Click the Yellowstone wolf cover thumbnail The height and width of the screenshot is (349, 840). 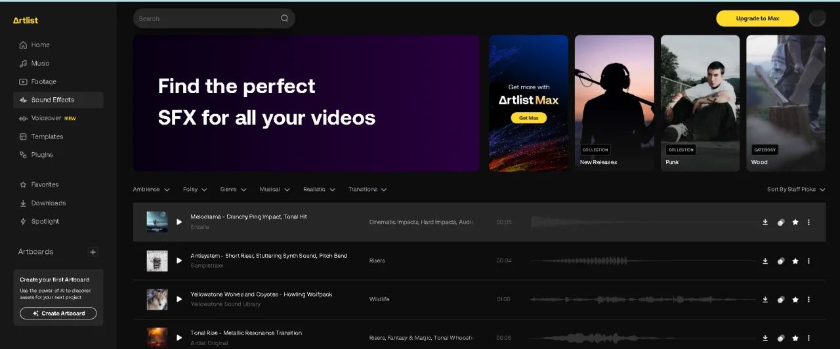coord(157,299)
